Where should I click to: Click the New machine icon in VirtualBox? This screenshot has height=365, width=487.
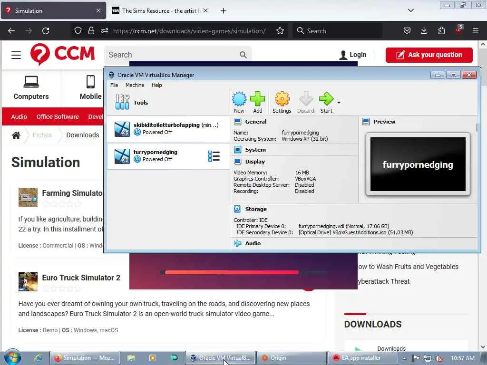coord(239,103)
